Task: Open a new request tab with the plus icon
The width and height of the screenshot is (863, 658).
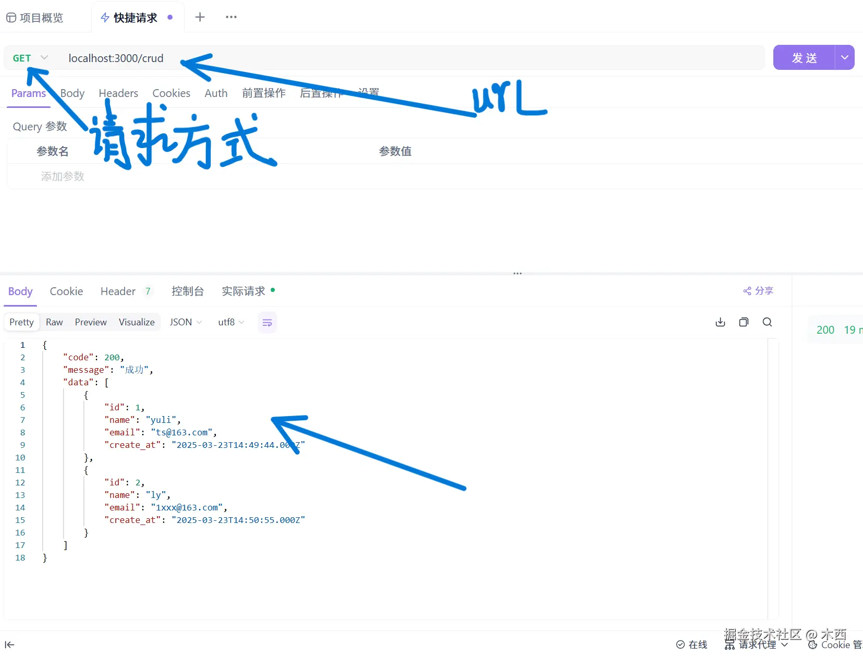Action: 200,17
